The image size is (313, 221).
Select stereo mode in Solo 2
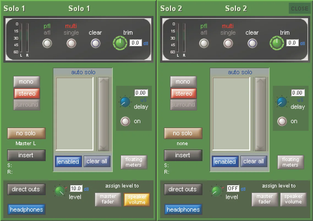183,93
